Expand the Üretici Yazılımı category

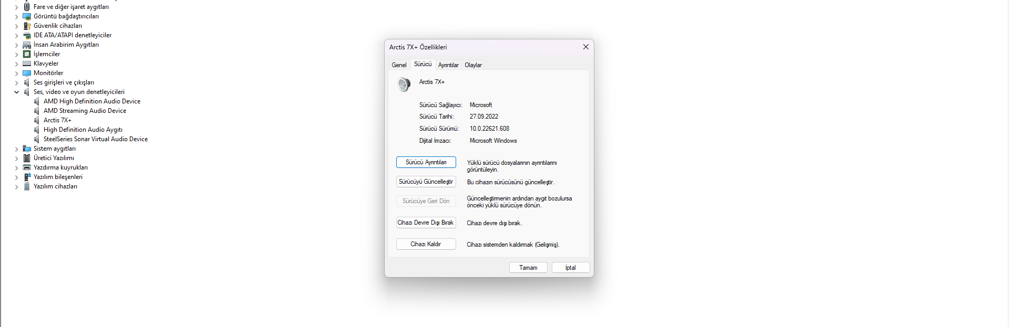pyautogui.click(x=16, y=159)
